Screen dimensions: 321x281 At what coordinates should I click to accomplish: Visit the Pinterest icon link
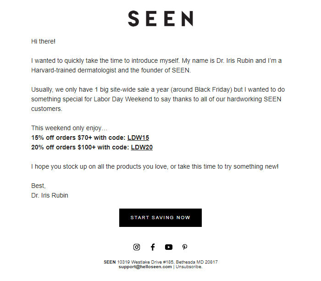click(185, 247)
